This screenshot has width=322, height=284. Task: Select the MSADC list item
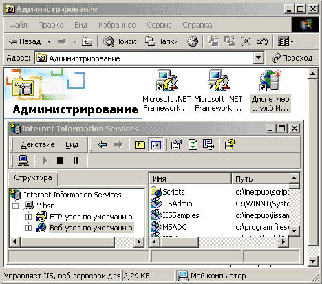coord(174,227)
